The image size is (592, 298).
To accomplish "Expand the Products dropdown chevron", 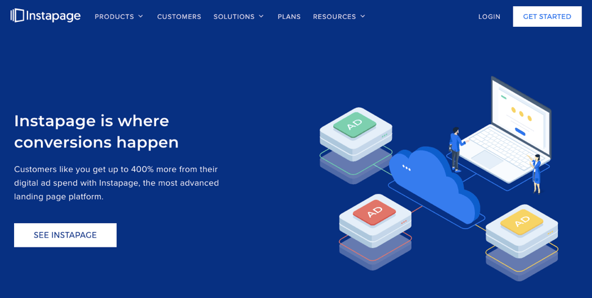I will [x=141, y=16].
